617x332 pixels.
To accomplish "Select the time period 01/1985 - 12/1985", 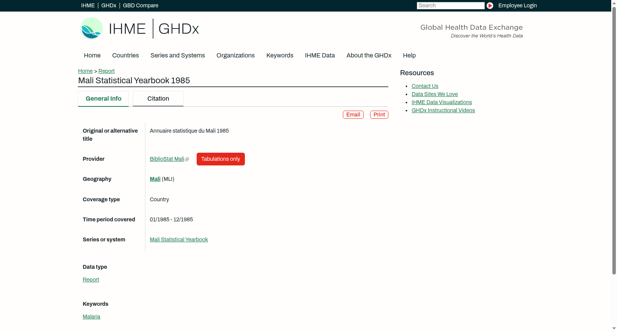I will [x=171, y=220].
